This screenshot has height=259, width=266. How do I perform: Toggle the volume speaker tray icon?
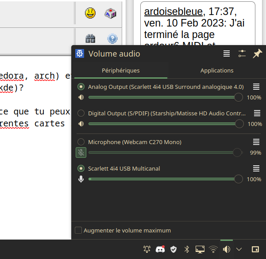coord(227,249)
